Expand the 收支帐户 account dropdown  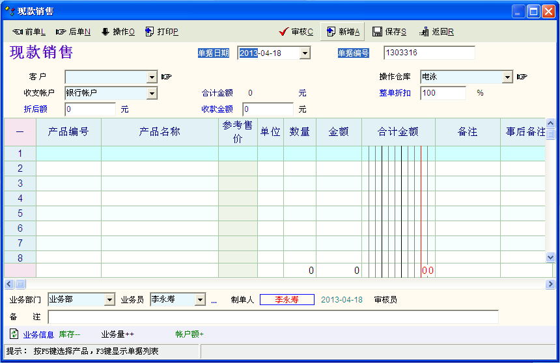[x=152, y=94]
